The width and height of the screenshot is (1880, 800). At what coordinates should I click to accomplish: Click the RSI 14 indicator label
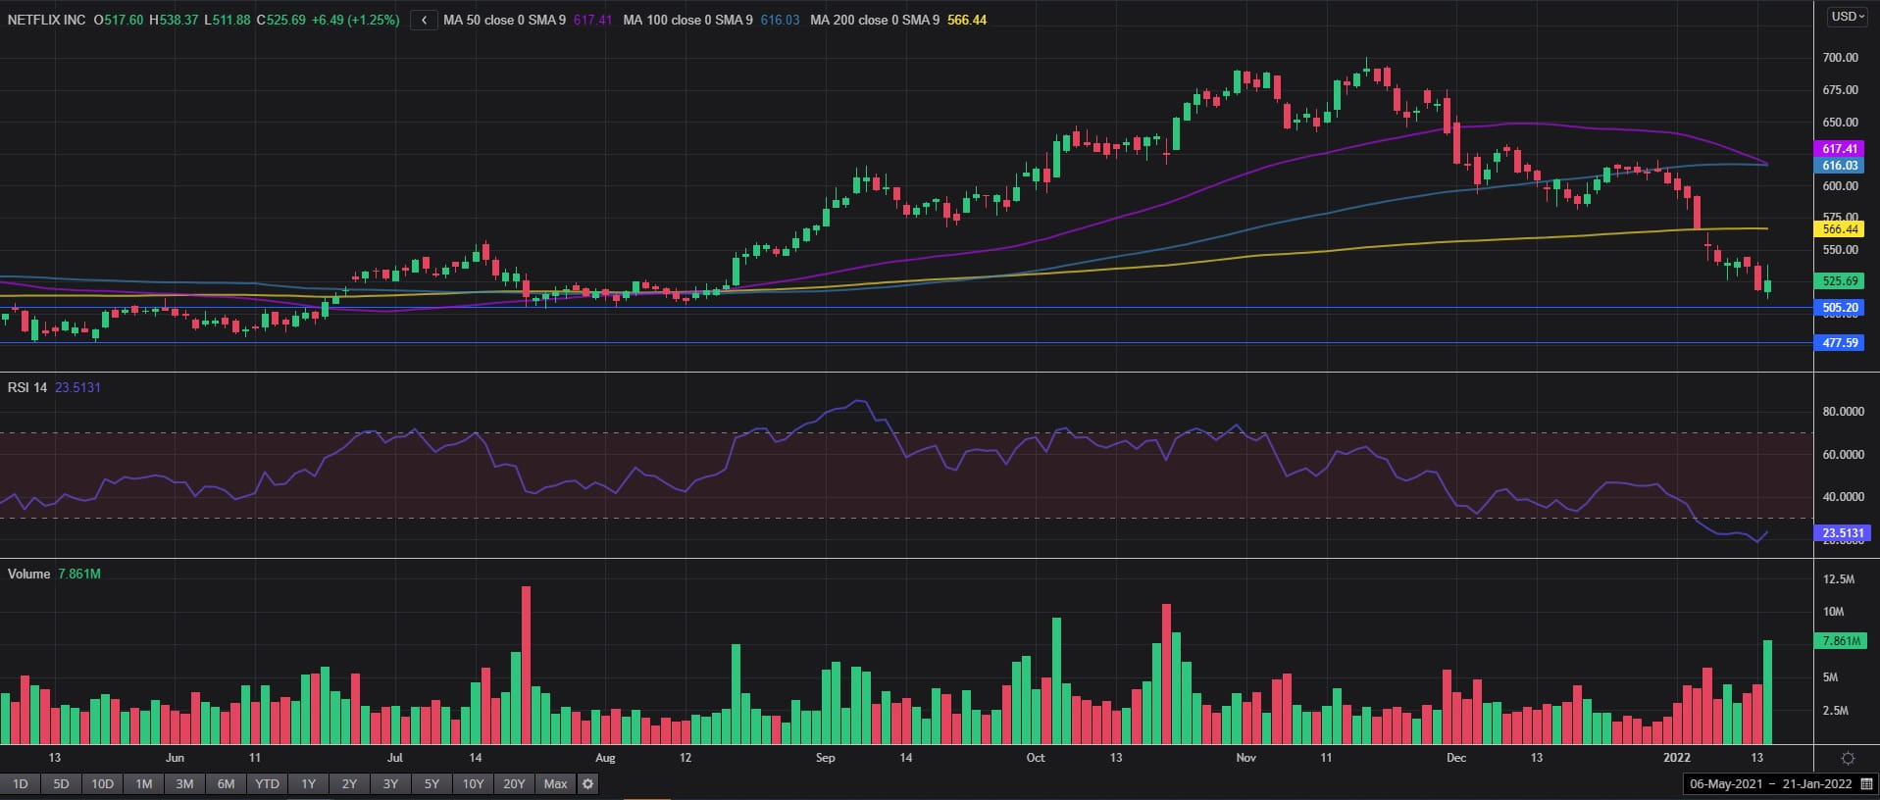pyautogui.click(x=26, y=387)
